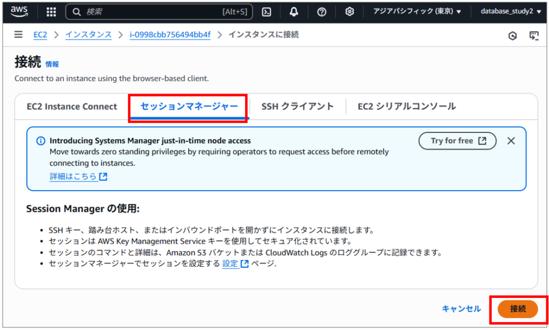Click the AWS logo home icon

pyautogui.click(x=19, y=11)
